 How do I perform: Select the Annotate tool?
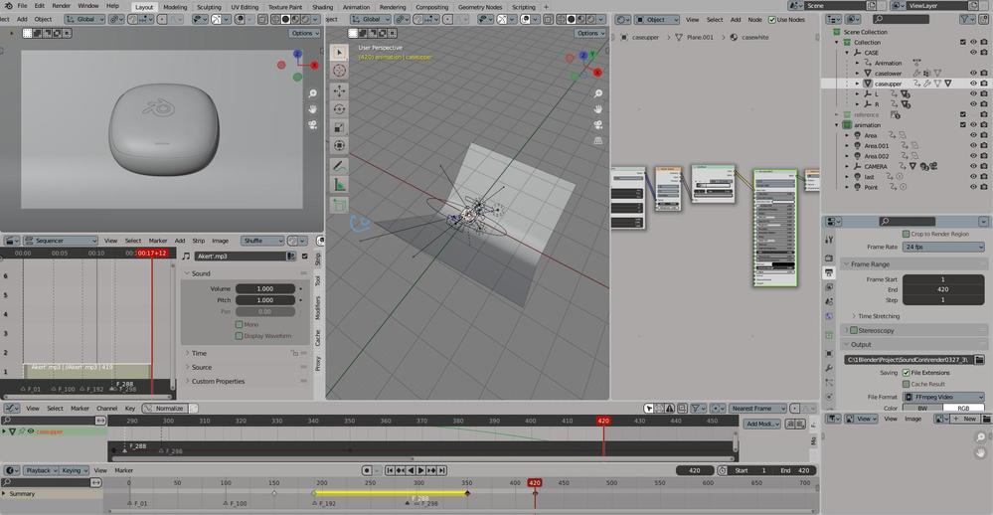click(x=339, y=166)
